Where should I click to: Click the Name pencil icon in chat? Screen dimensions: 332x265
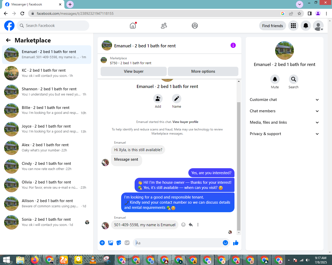coord(177,99)
